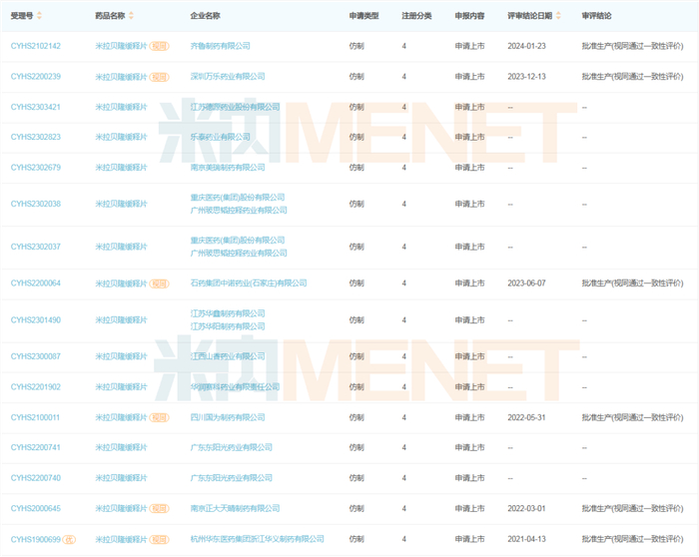Open acceptance number CYHS2102142
The height and width of the screenshot is (557, 699).
(36, 46)
